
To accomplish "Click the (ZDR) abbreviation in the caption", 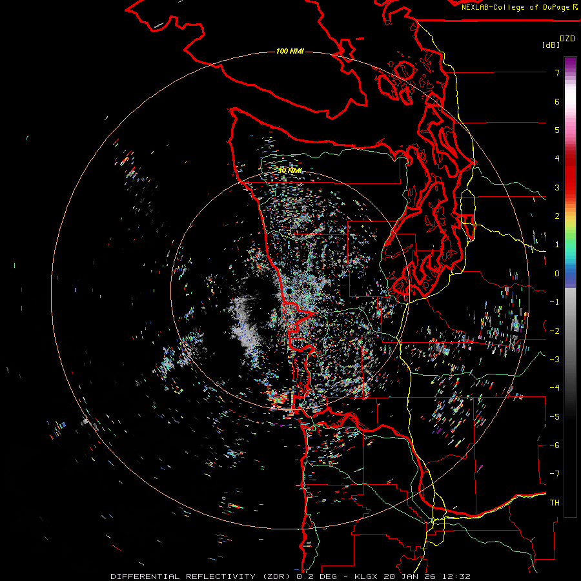I will [x=276, y=576].
